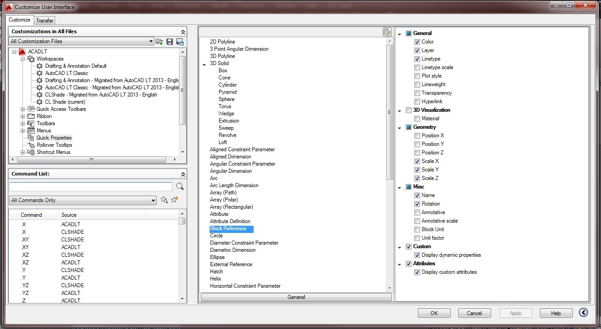Viewport: 601px width, 329px height.
Task: Focus the command list search field
Action: pyautogui.click(x=91, y=187)
